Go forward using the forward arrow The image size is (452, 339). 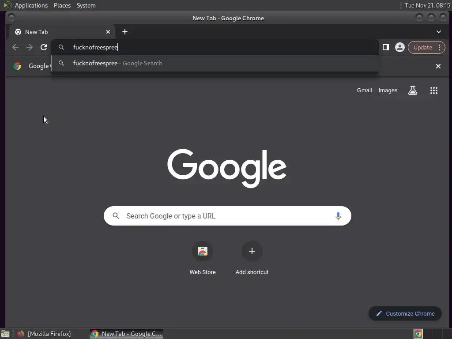click(30, 47)
